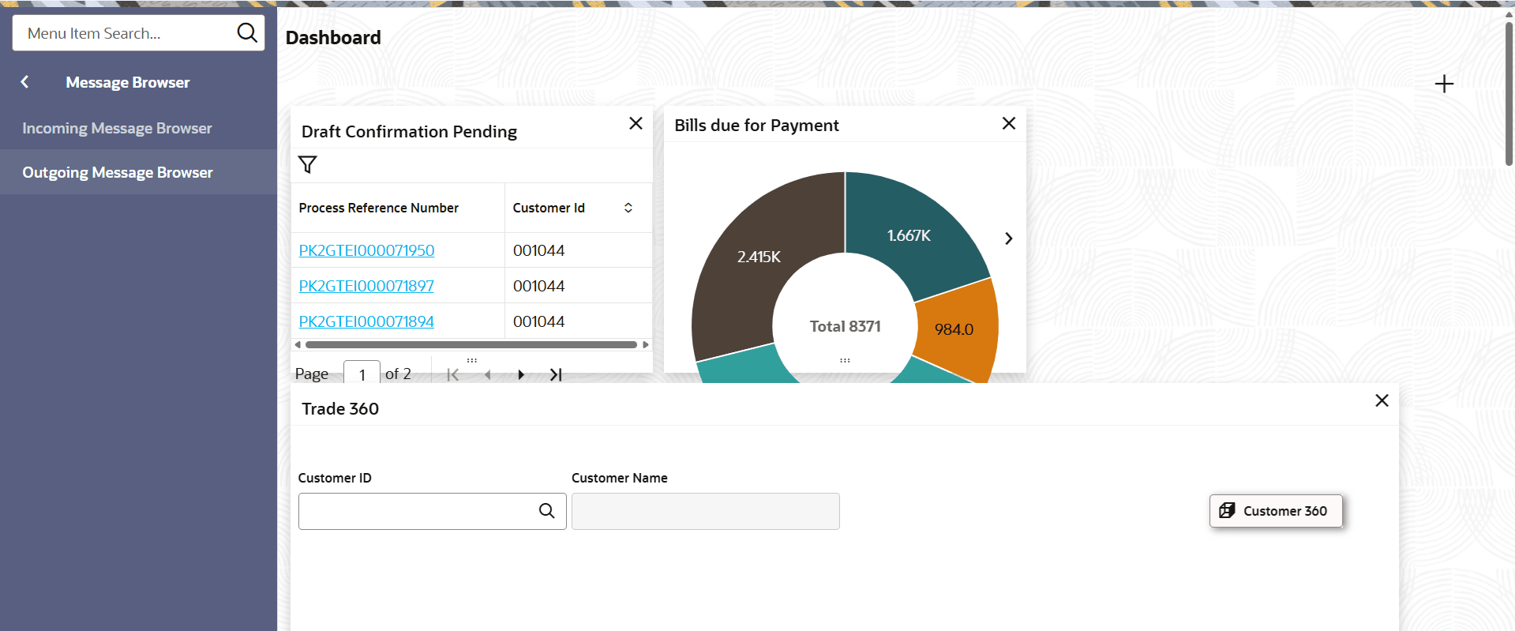This screenshot has width=1515, height=631.
Task: Go to the next page of results
Action: tap(521, 374)
